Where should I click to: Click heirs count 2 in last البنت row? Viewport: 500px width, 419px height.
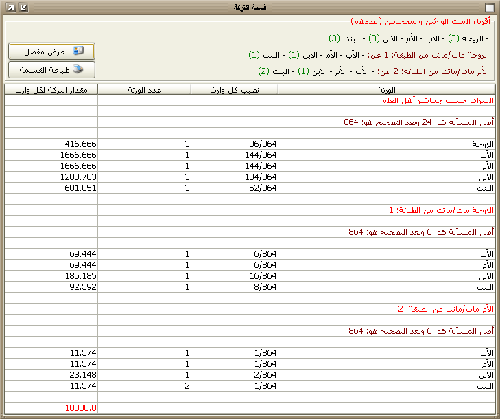(x=187, y=386)
